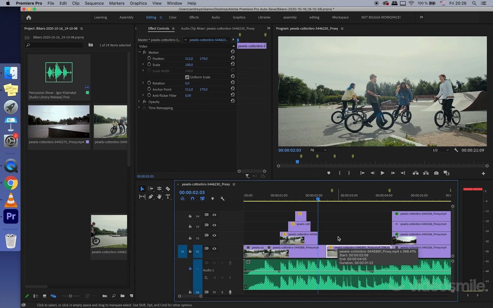Open Audio Clip Mixer tab
The height and width of the screenshot is (308, 493).
[218, 28]
